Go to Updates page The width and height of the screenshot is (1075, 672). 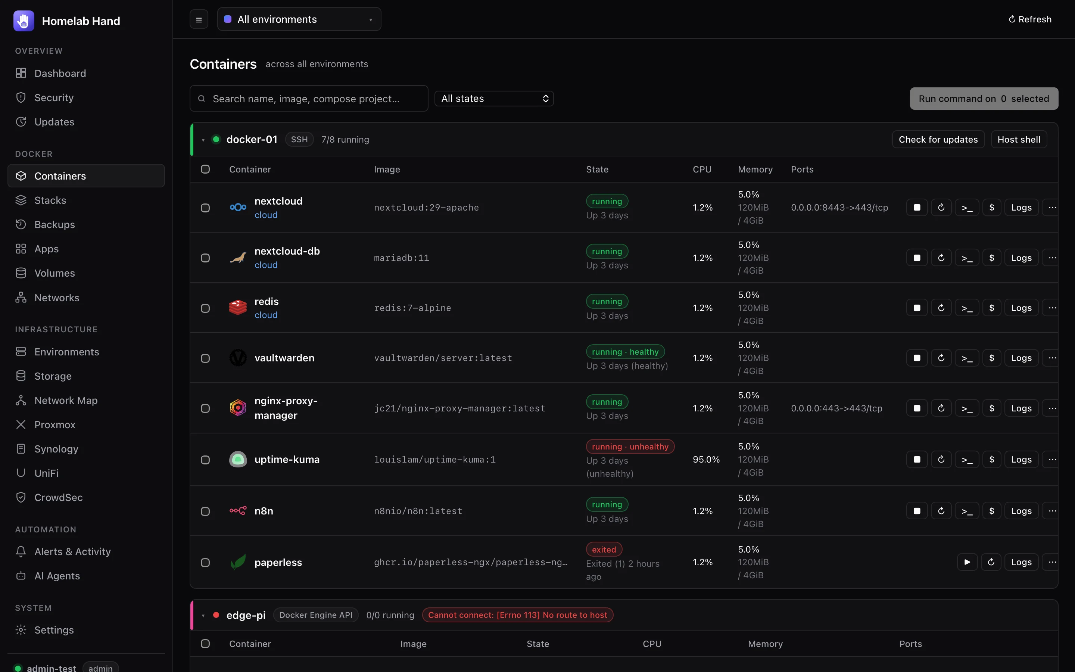coord(86,122)
